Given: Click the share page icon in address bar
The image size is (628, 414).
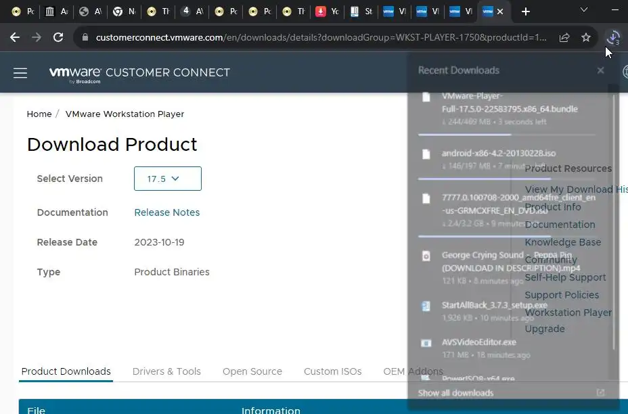Looking at the screenshot, I should click(x=564, y=38).
